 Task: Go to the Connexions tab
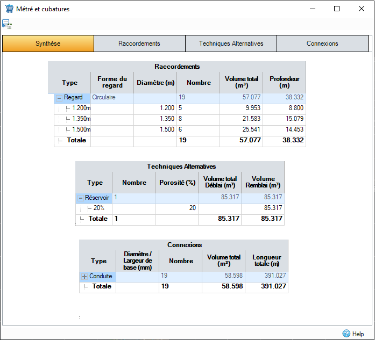pos(322,44)
